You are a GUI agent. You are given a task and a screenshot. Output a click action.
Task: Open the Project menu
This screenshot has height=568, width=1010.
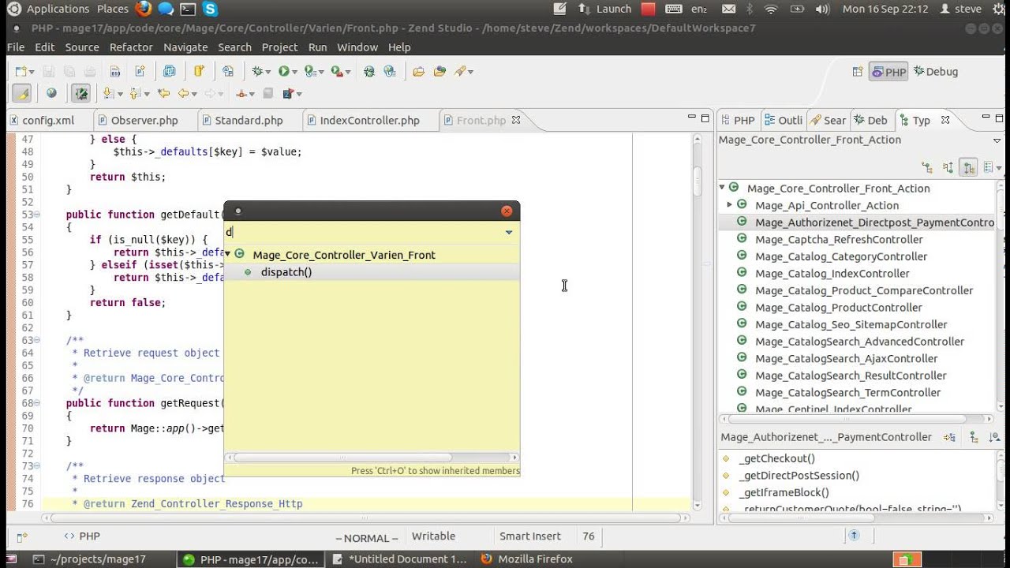[x=280, y=47]
